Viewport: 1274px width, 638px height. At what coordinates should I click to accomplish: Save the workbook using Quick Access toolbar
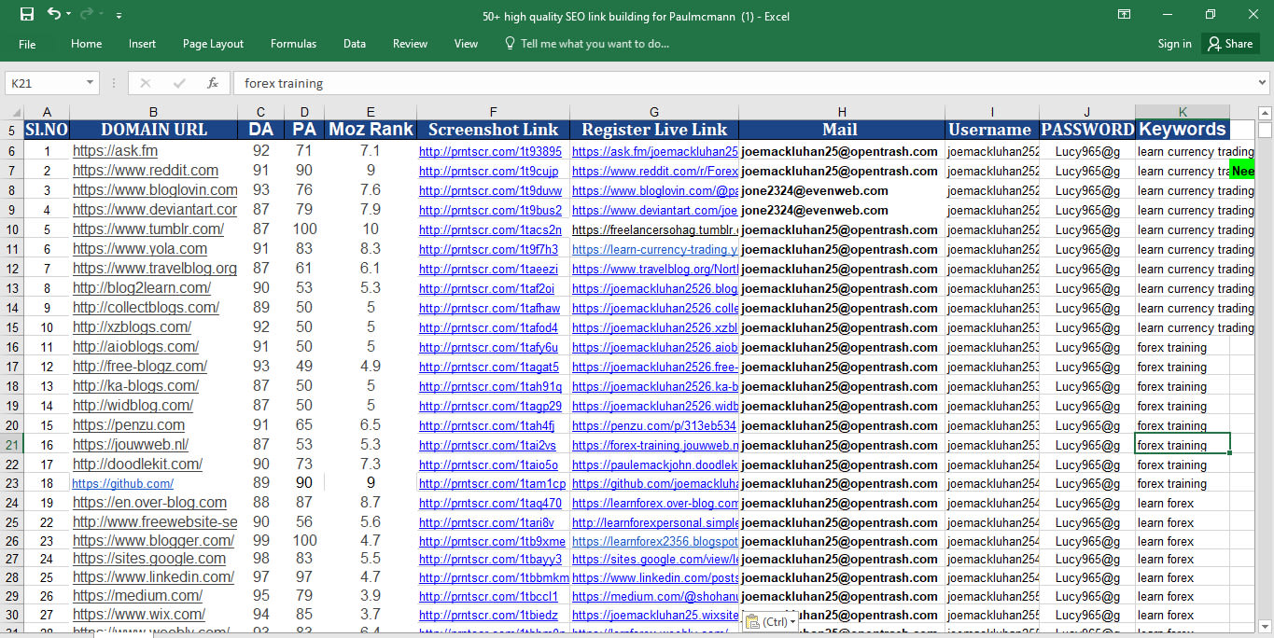25,14
